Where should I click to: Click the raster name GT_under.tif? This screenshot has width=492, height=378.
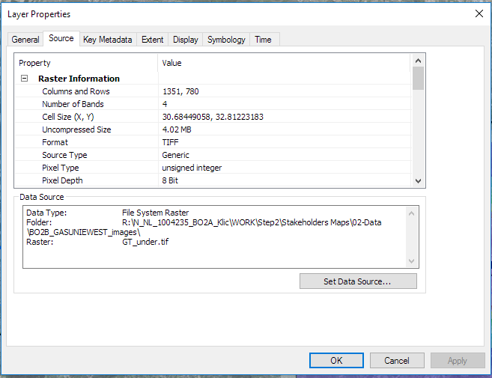click(145, 242)
